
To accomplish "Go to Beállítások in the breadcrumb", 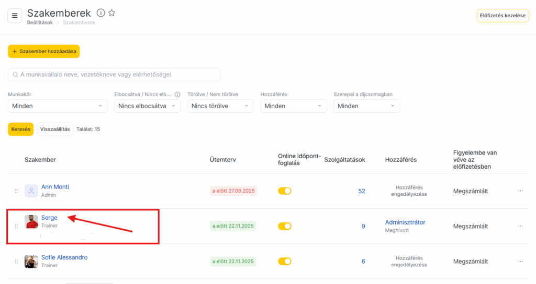I will click(x=40, y=22).
